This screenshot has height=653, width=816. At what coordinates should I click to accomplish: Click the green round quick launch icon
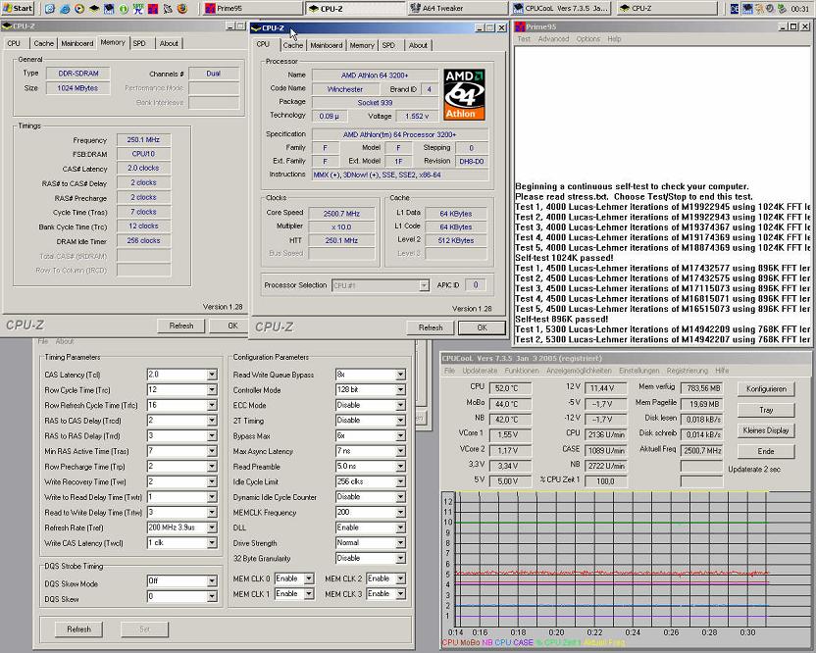(124, 8)
